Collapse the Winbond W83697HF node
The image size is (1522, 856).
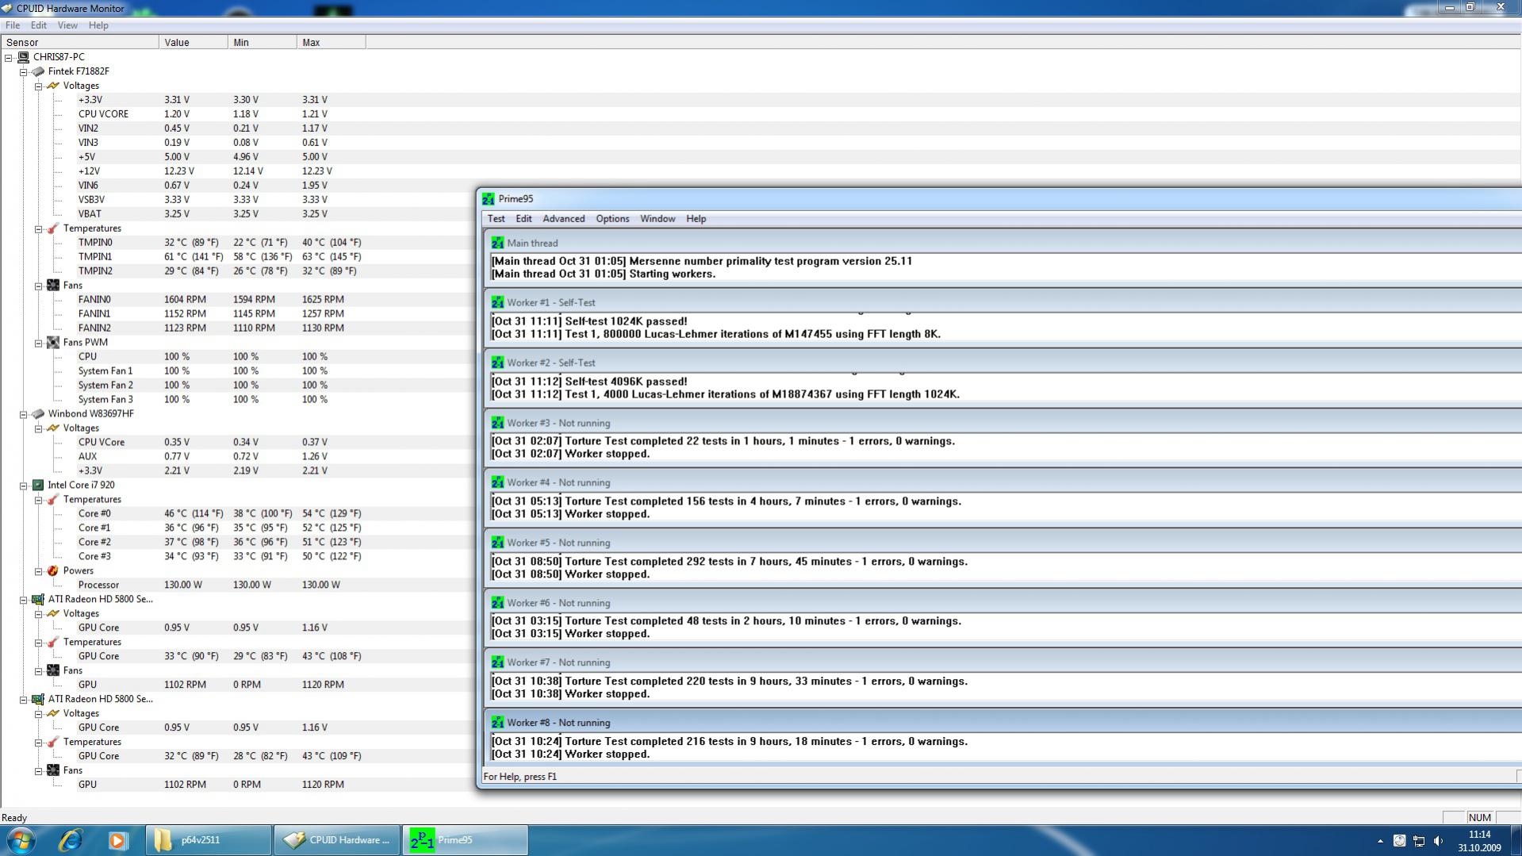coord(24,414)
